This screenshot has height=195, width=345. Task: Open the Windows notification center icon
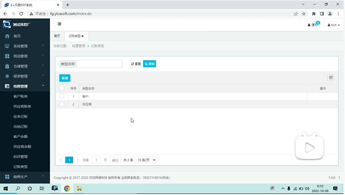335,189
